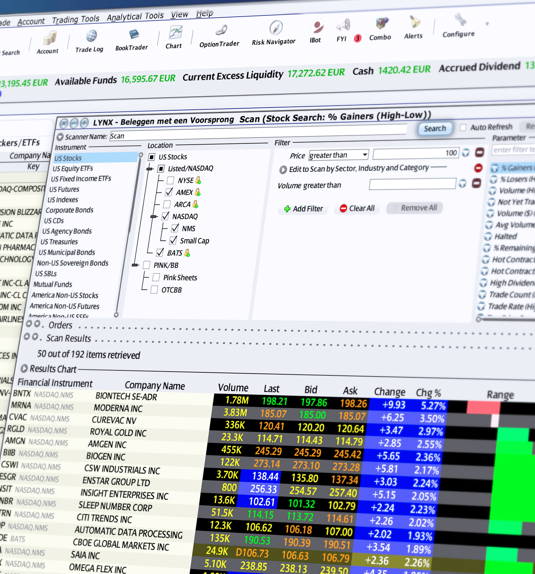535x574 pixels.
Task: Open the Combo tool
Action: click(381, 29)
